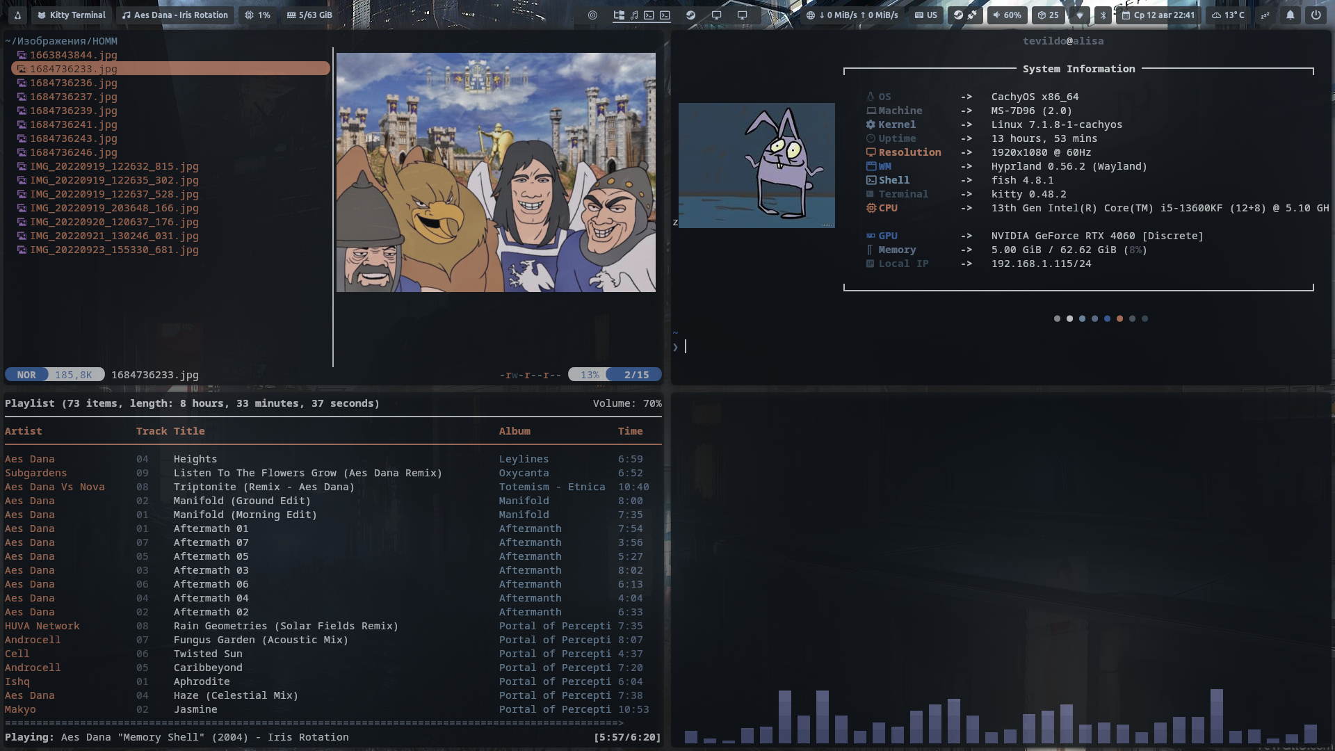
Task: Click the NVIDIA GeForce RTX 4060 GPU line
Action: click(1035, 236)
